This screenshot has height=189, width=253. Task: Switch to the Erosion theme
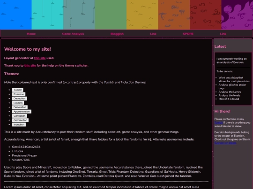click(18, 103)
